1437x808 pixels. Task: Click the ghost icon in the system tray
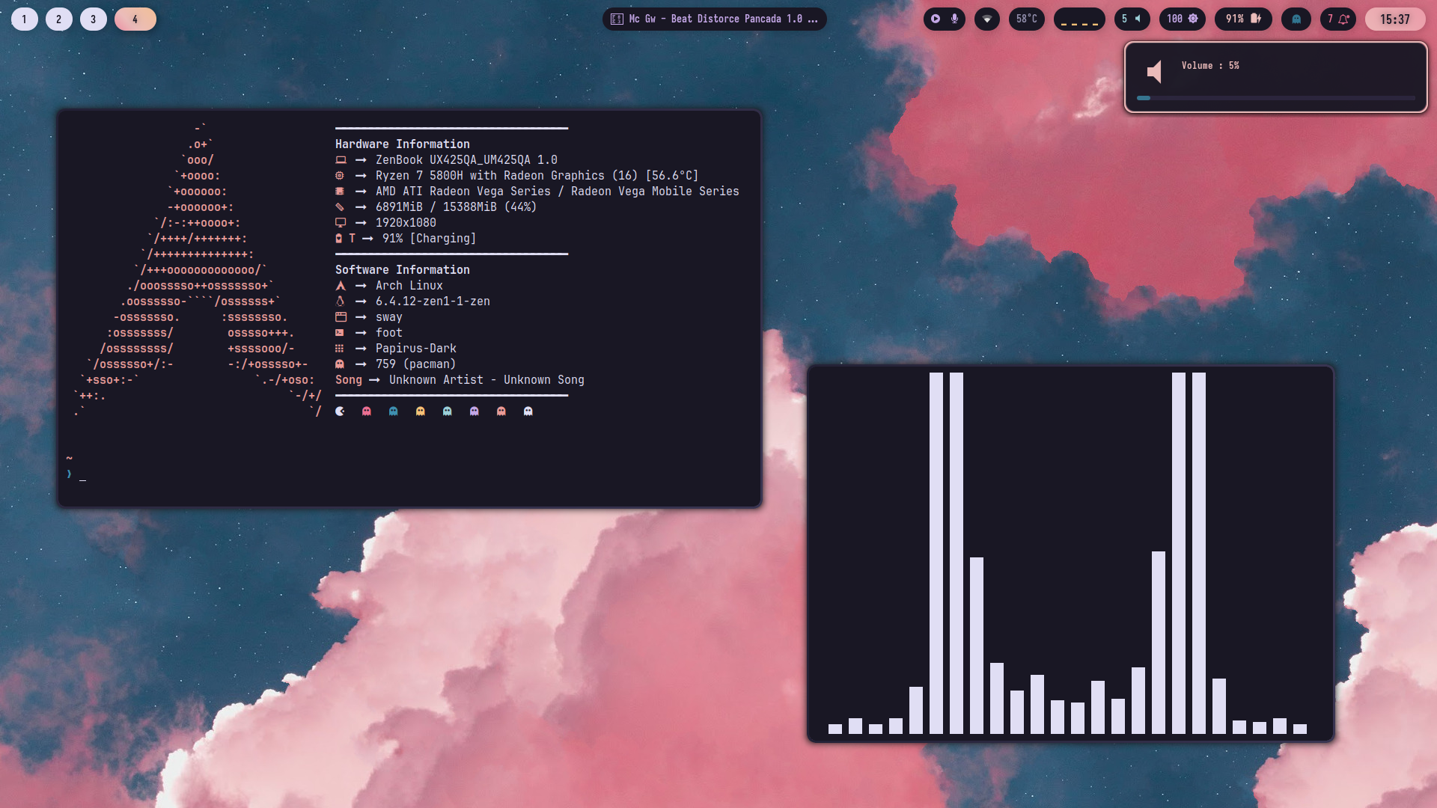pyautogui.click(x=1296, y=19)
